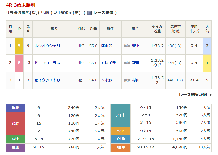This screenshot has width=218, height=155.
Task: Click the レース結果詳細 arrow icon
Action: coord(211,95)
